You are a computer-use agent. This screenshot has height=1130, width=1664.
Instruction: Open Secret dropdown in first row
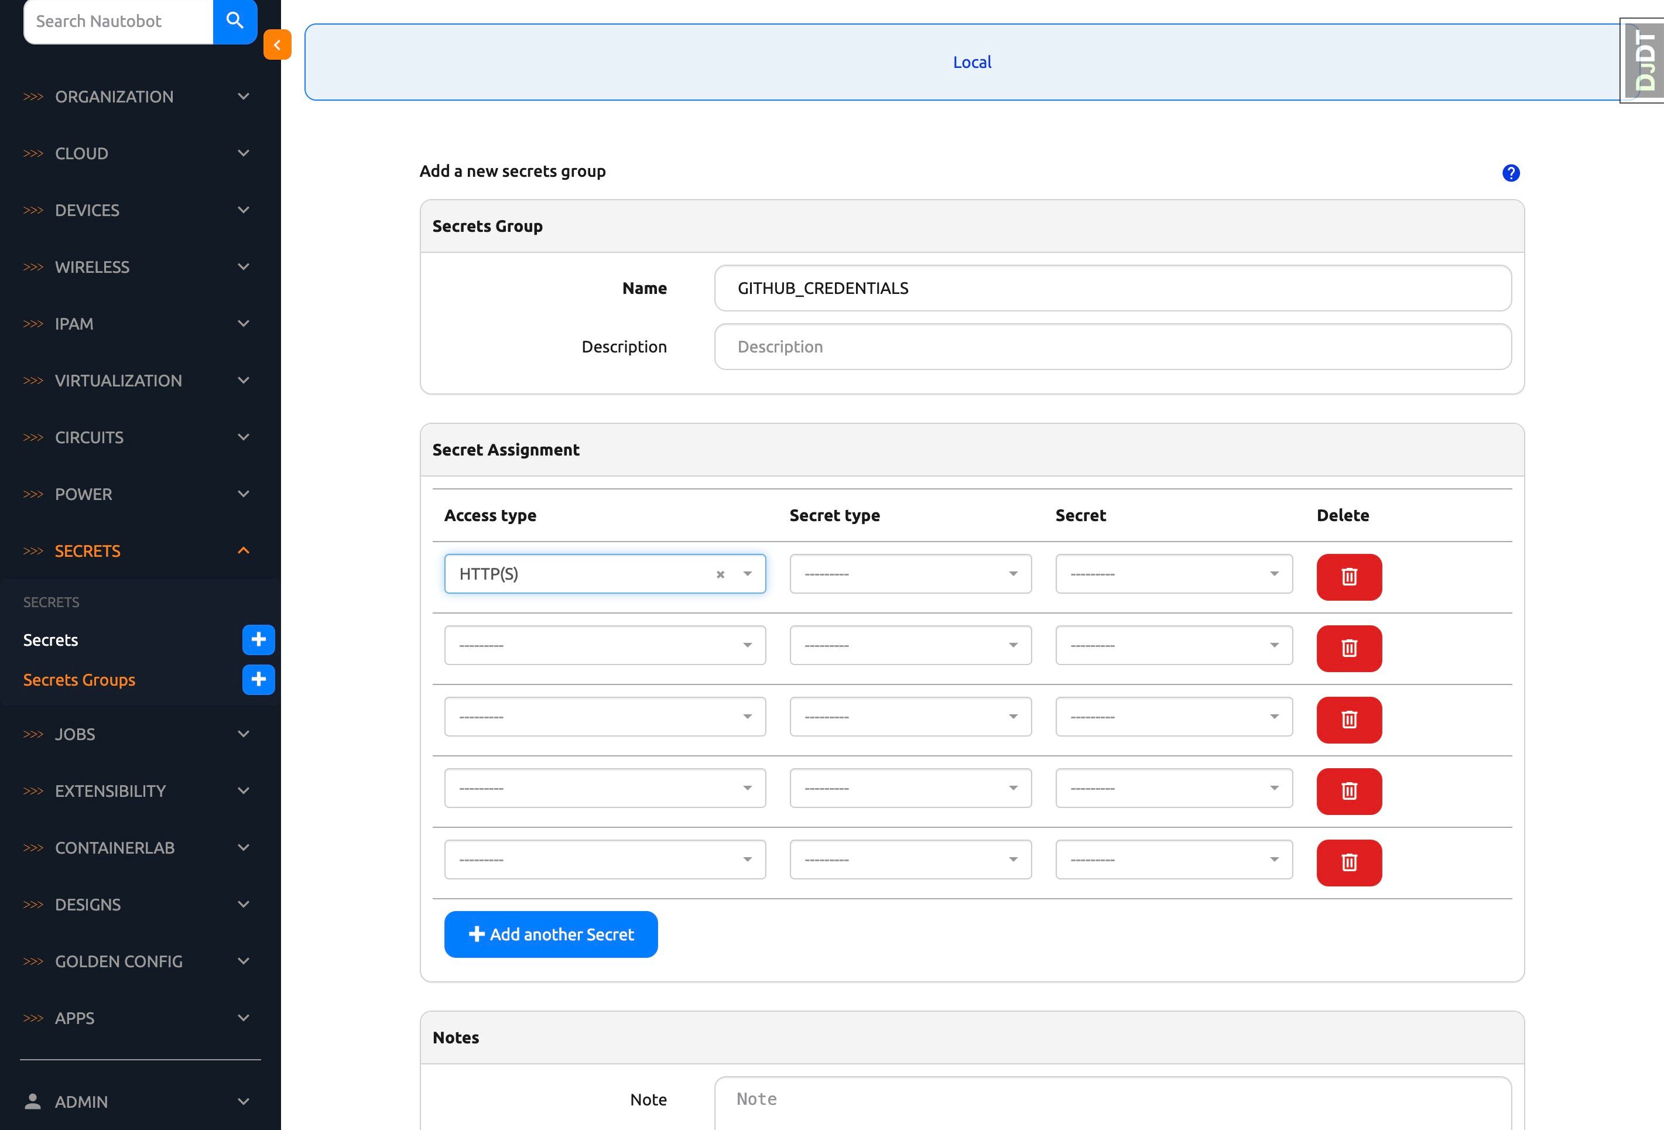click(x=1173, y=574)
